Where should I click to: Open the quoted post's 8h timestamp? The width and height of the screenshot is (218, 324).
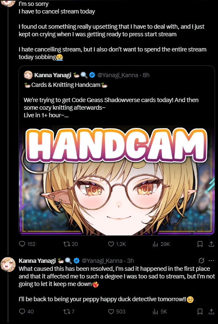(146, 75)
